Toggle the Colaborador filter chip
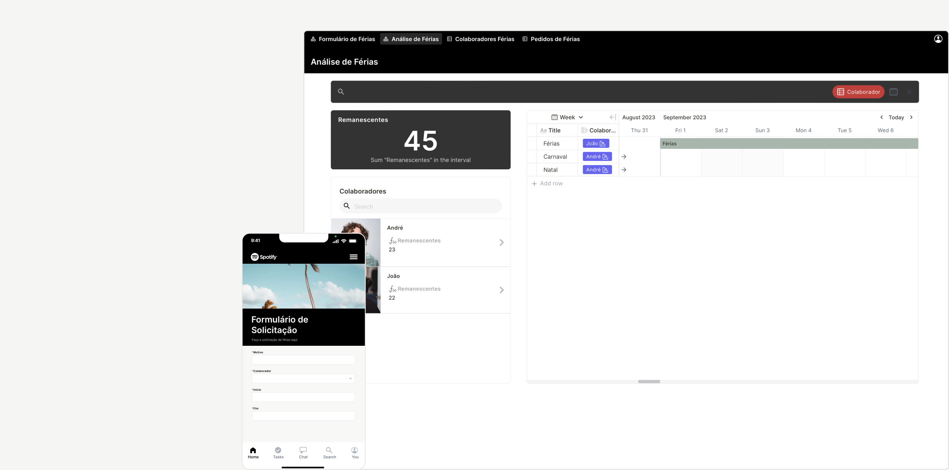This screenshot has height=470, width=949. coord(858,92)
